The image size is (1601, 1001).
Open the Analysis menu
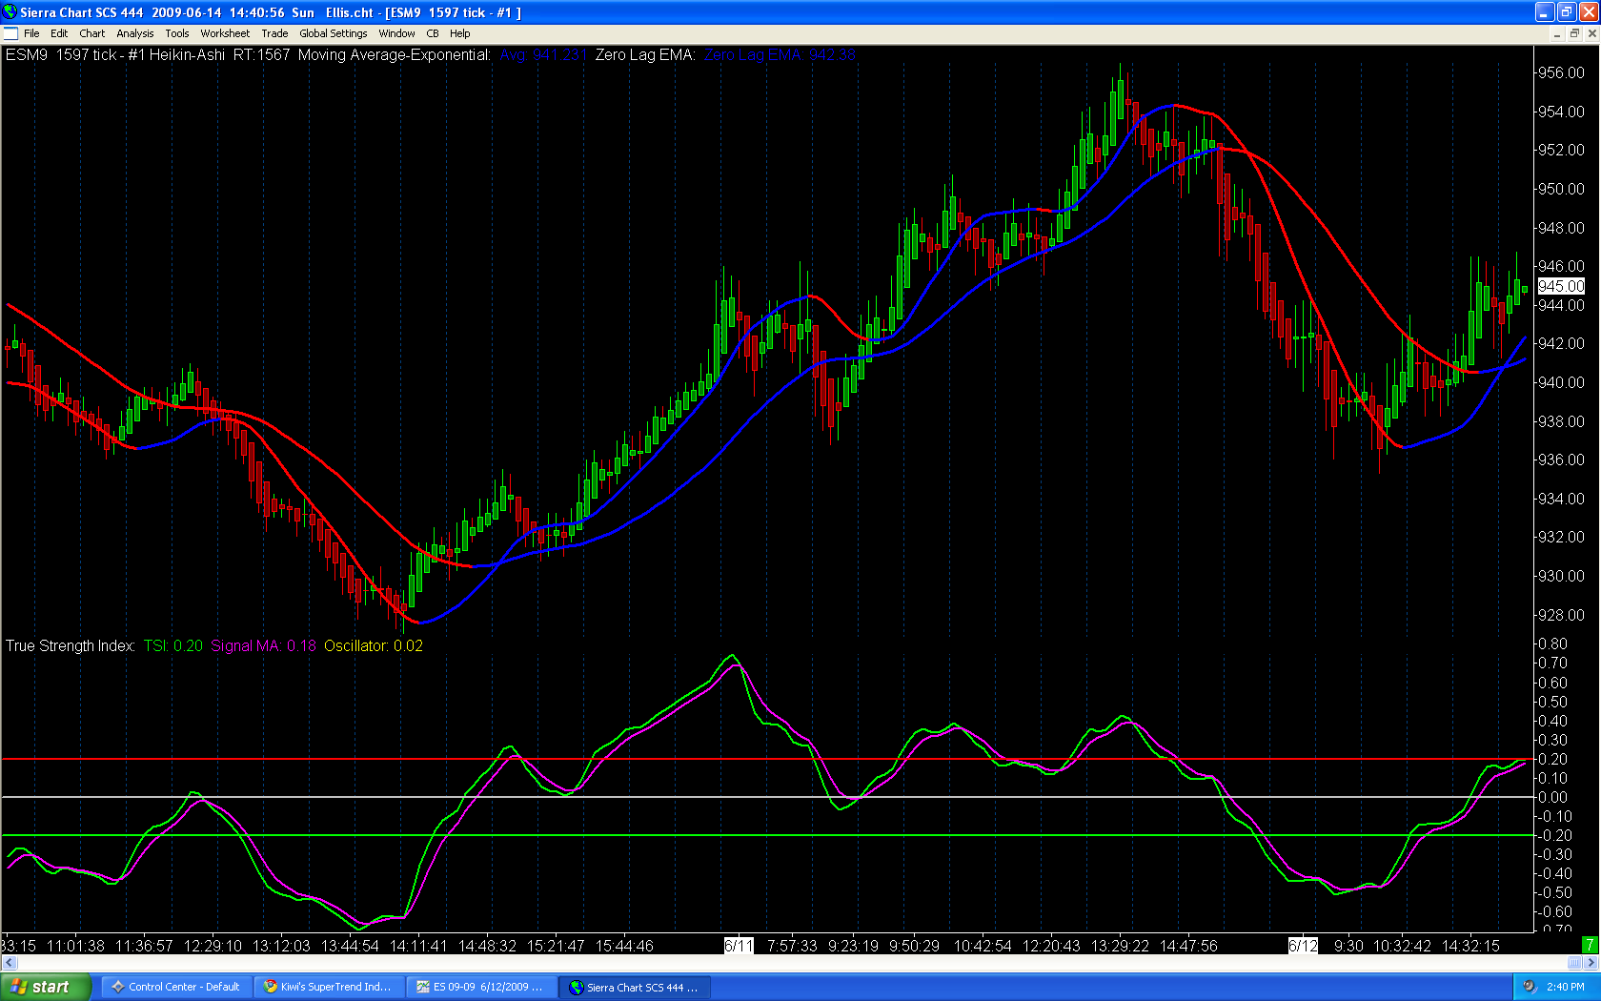[135, 33]
